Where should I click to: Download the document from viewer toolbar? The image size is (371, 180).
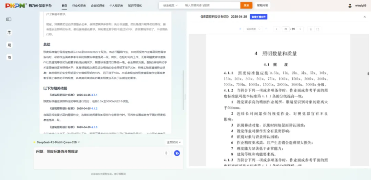point(311,29)
